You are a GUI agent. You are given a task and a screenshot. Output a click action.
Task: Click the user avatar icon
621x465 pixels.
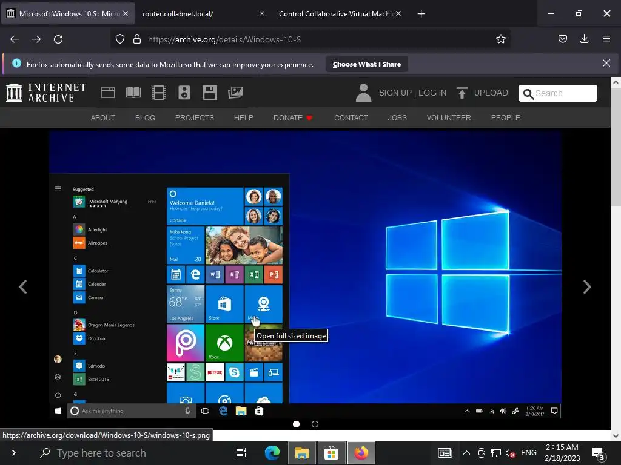pyautogui.click(x=364, y=93)
